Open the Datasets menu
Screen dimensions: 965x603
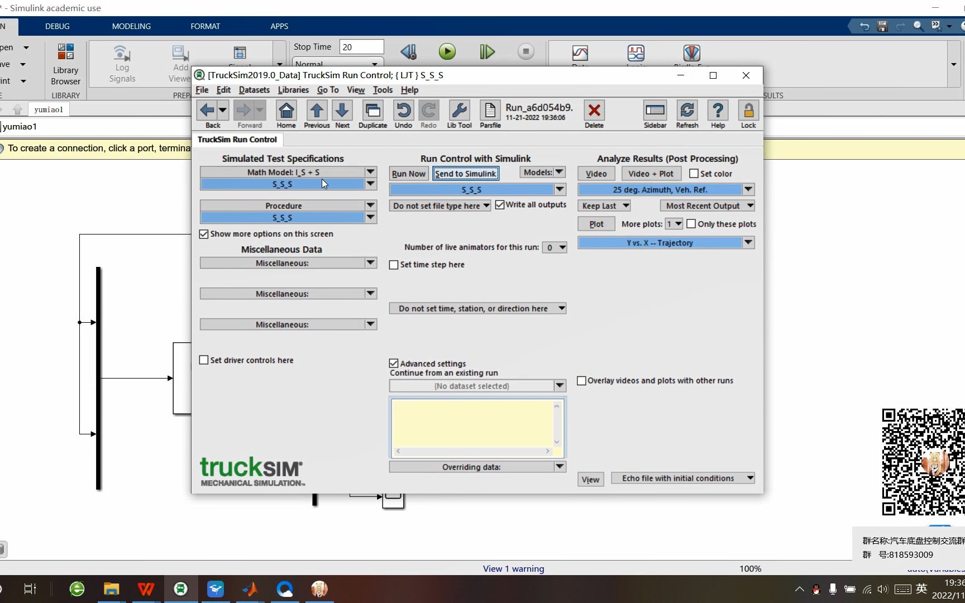click(254, 90)
